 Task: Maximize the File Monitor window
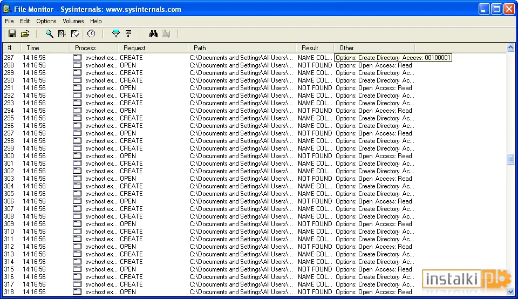click(x=496, y=9)
